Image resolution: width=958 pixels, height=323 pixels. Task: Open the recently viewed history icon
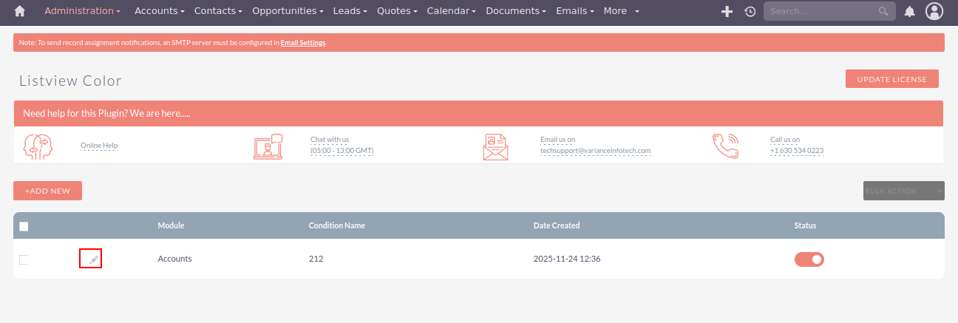coord(750,11)
